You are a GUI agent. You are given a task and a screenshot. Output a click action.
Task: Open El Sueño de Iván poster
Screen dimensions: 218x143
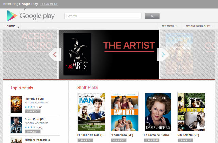(91, 112)
